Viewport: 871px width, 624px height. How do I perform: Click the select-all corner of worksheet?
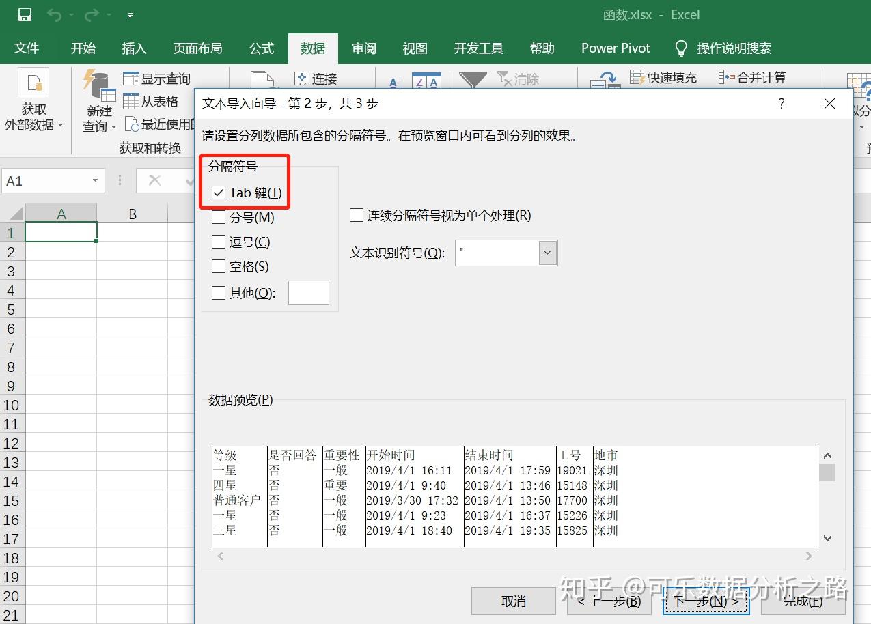[x=12, y=214]
